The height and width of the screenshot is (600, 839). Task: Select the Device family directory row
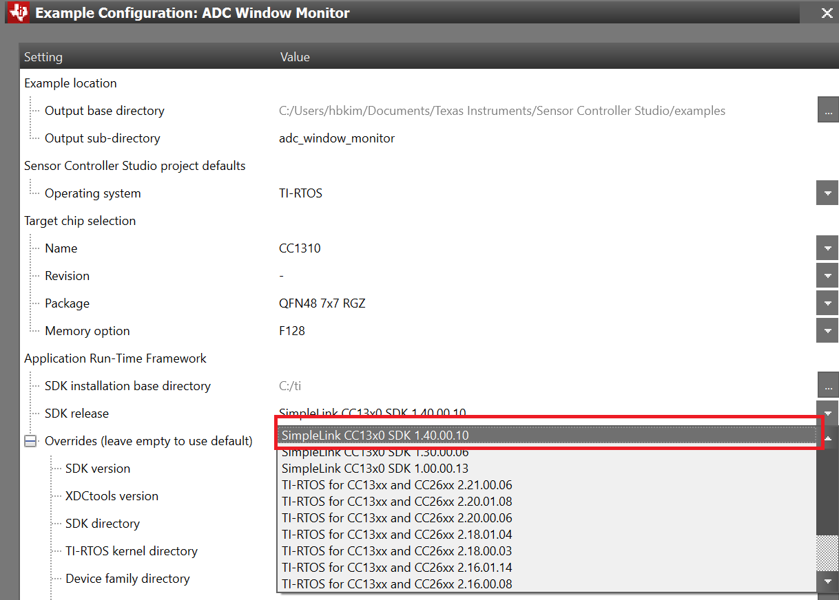coord(127,579)
